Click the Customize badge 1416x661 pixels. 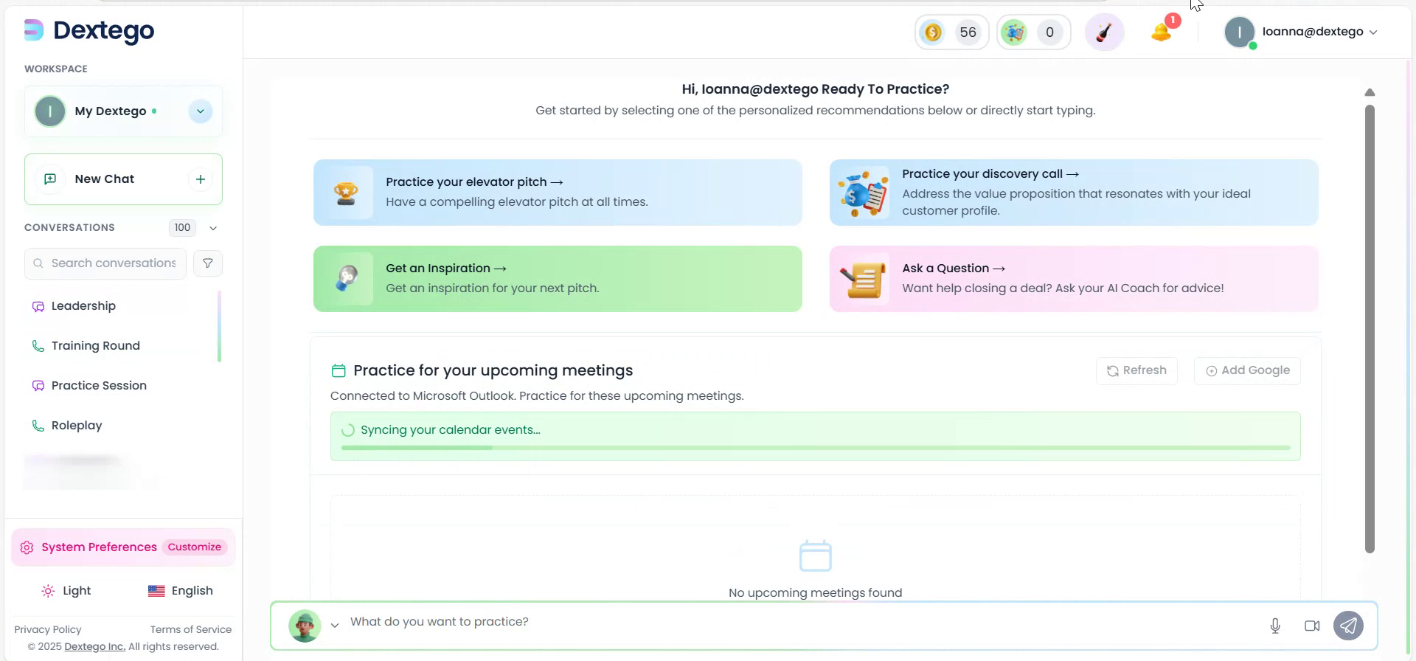pyautogui.click(x=195, y=547)
